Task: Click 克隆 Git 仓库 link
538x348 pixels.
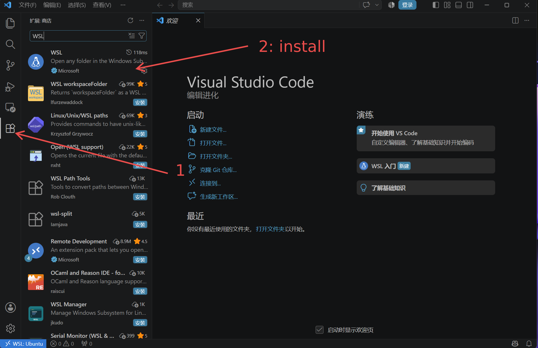Action: click(218, 170)
